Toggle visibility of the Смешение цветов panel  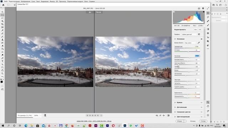tap(201, 112)
